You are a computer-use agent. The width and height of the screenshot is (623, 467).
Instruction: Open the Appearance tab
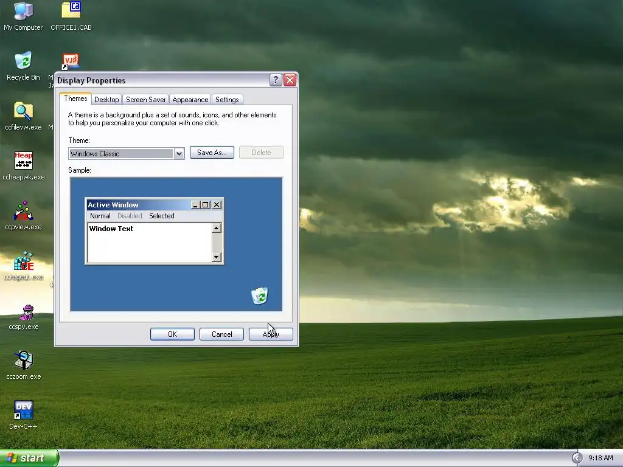pos(190,100)
